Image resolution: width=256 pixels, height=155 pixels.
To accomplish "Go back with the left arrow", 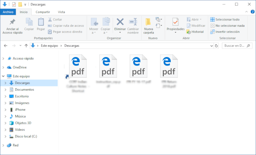I will [x=6, y=46].
